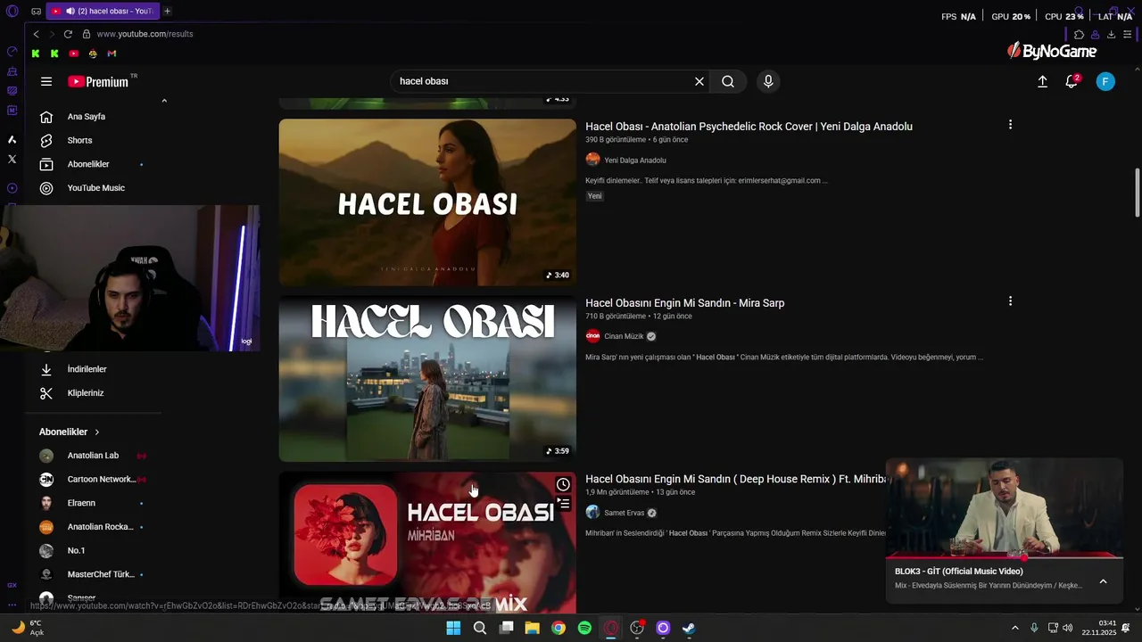The image size is (1142, 642).
Task: Open options for Anatolian Psychedelic Rock Cover video
Action: [1010, 125]
